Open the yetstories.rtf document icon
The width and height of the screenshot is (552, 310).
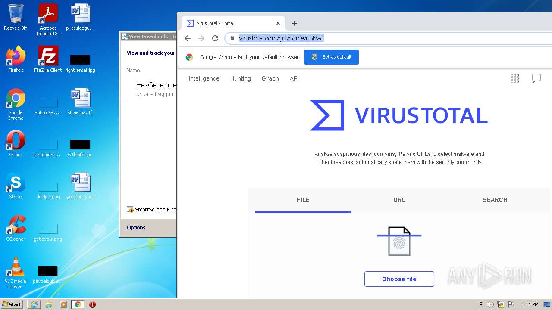tap(80, 186)
